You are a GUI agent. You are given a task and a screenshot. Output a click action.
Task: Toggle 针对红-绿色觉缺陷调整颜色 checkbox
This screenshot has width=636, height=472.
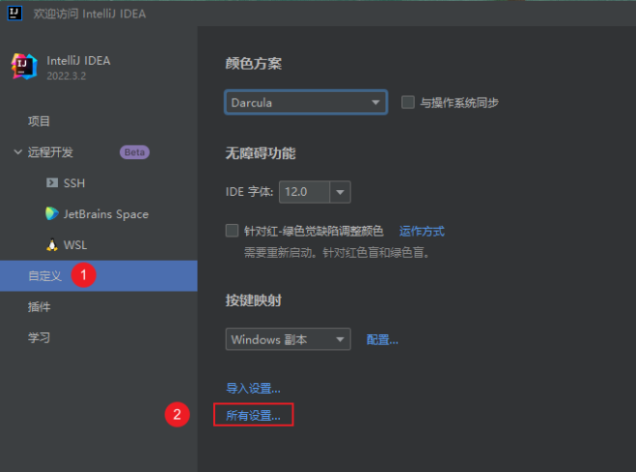point(232,231)
